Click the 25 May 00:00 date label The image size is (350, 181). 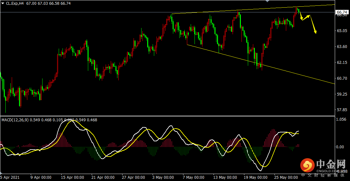[285, 178]
